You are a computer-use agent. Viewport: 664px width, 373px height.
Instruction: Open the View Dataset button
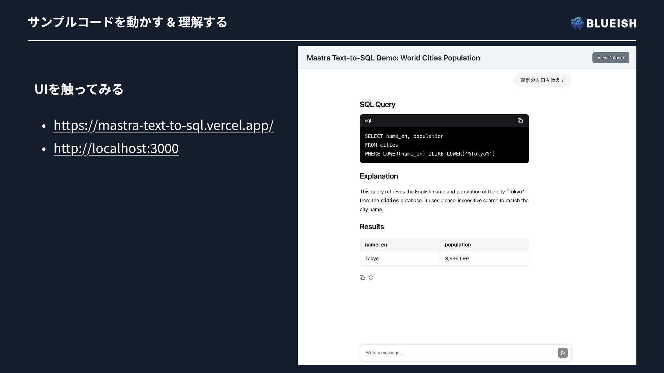tap(610, 58)
